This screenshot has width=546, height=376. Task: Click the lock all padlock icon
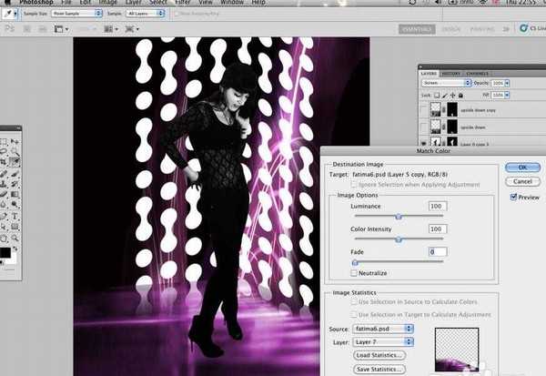[x=461, y=95]
